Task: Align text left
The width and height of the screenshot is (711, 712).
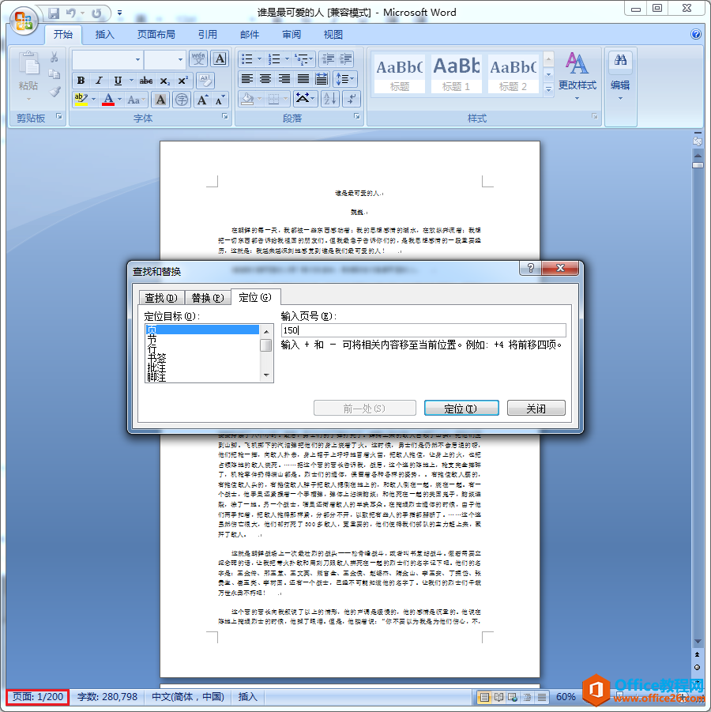Action: pos(247,79)
